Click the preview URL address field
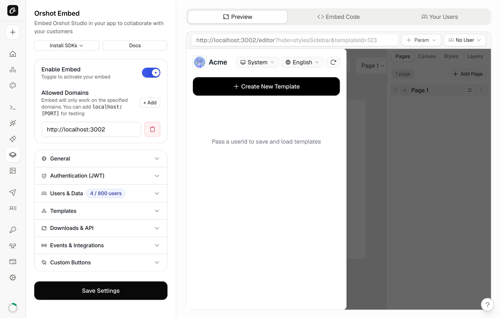This screenshot has width=501, height=318. (295, 40)
